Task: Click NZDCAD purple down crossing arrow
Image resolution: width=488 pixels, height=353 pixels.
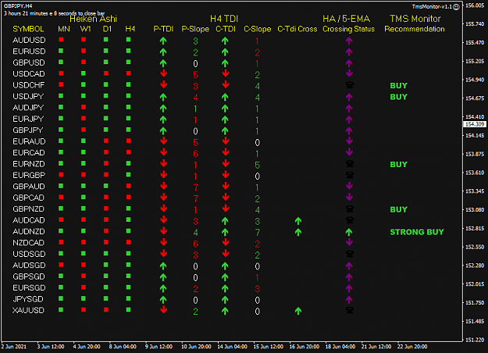Action: coord(349,242)
